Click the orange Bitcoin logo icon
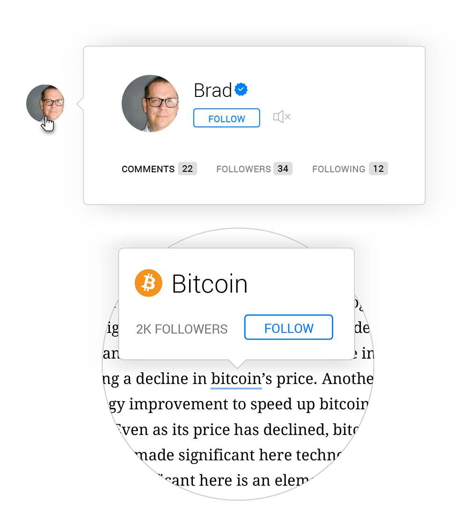This screenshot has height=515, width=468. [x=148, y=283]
